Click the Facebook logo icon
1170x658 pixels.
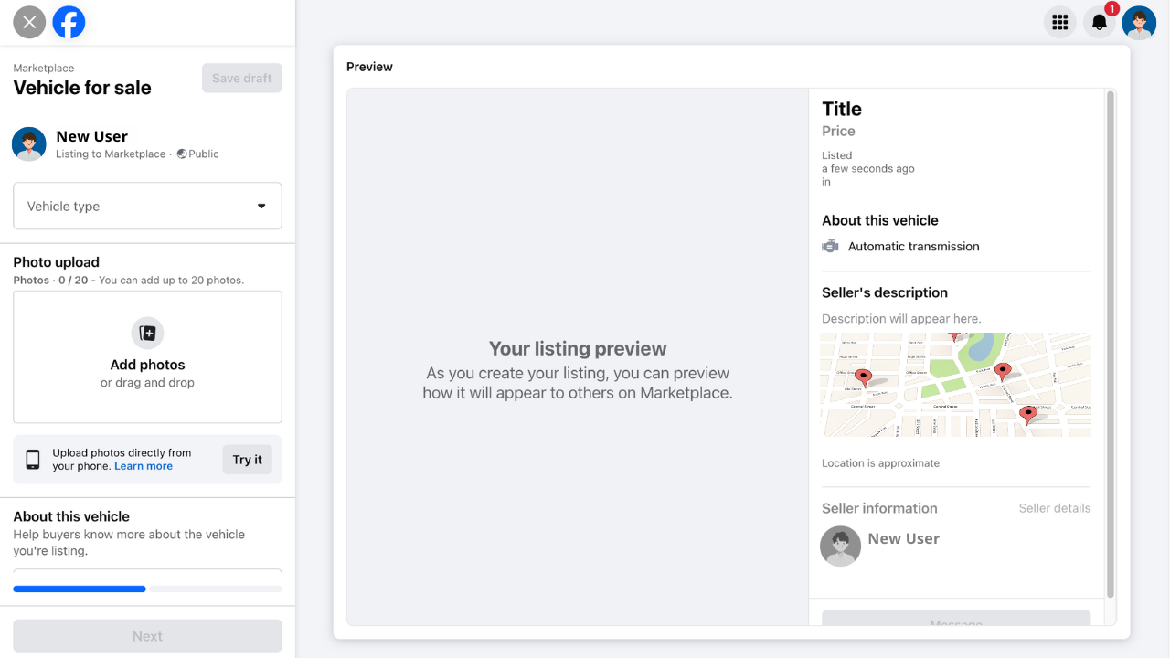point(69,22)
